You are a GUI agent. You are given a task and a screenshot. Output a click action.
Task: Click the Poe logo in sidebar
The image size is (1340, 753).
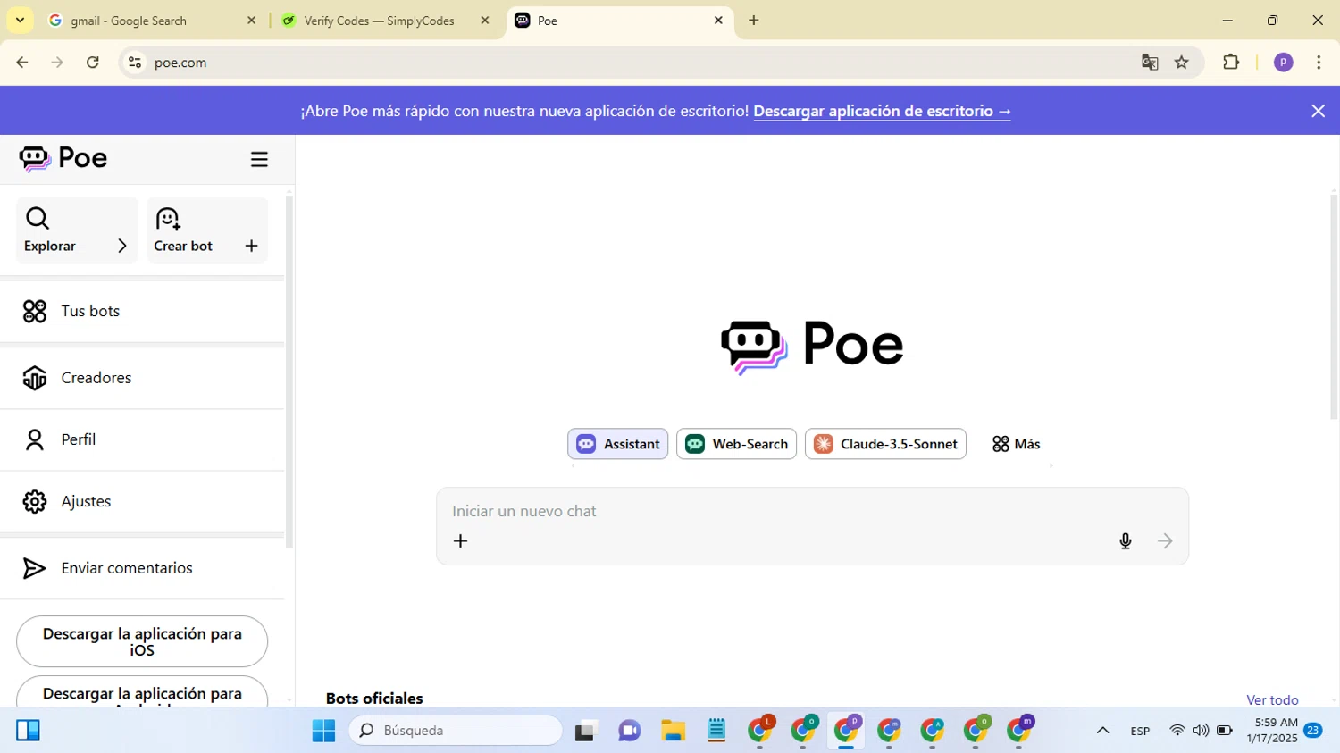pyautogui.click(x=63, y=159)
